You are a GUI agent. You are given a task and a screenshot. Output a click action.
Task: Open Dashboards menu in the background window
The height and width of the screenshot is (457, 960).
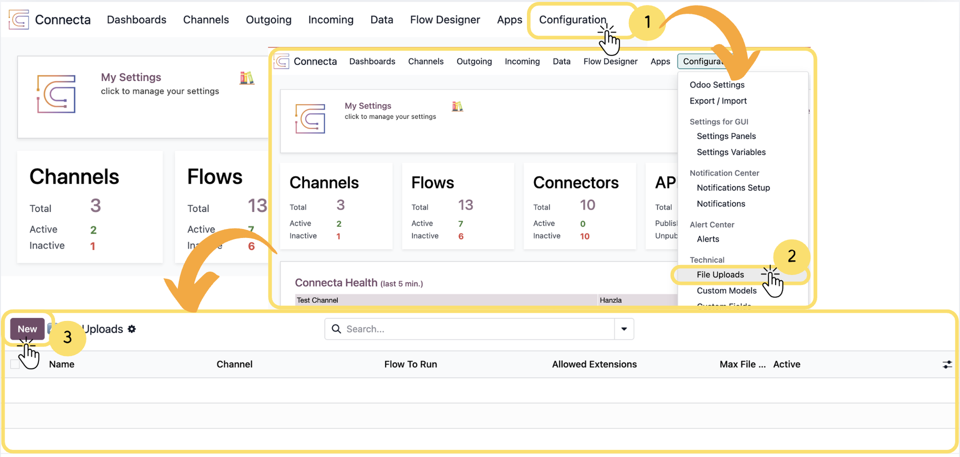136,19
